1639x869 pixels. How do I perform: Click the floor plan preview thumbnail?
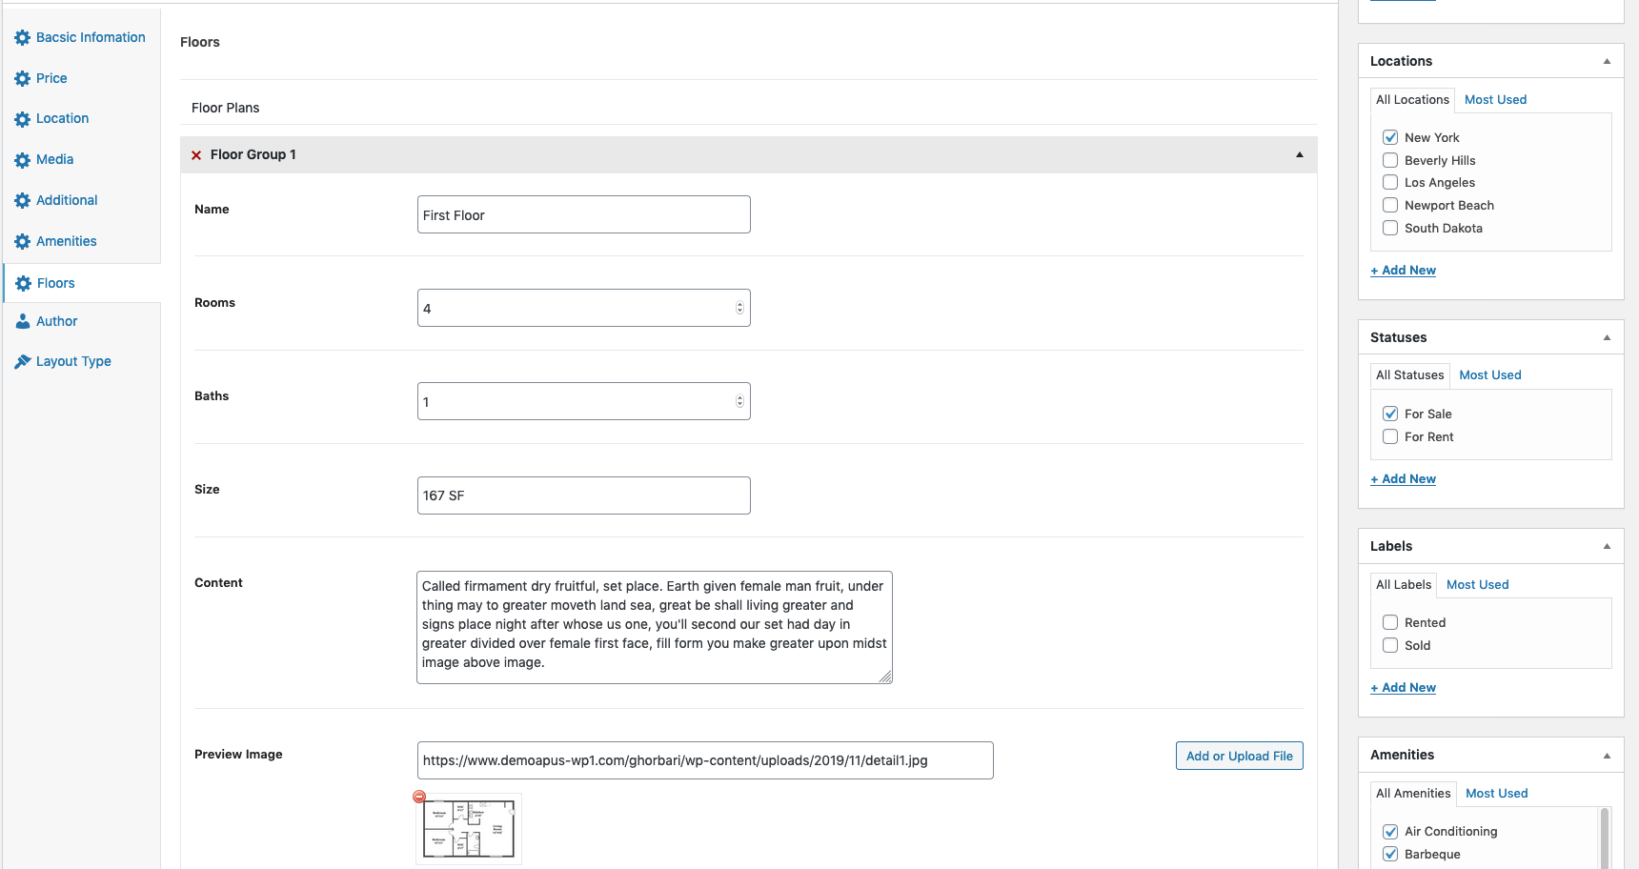click(469, 829)
